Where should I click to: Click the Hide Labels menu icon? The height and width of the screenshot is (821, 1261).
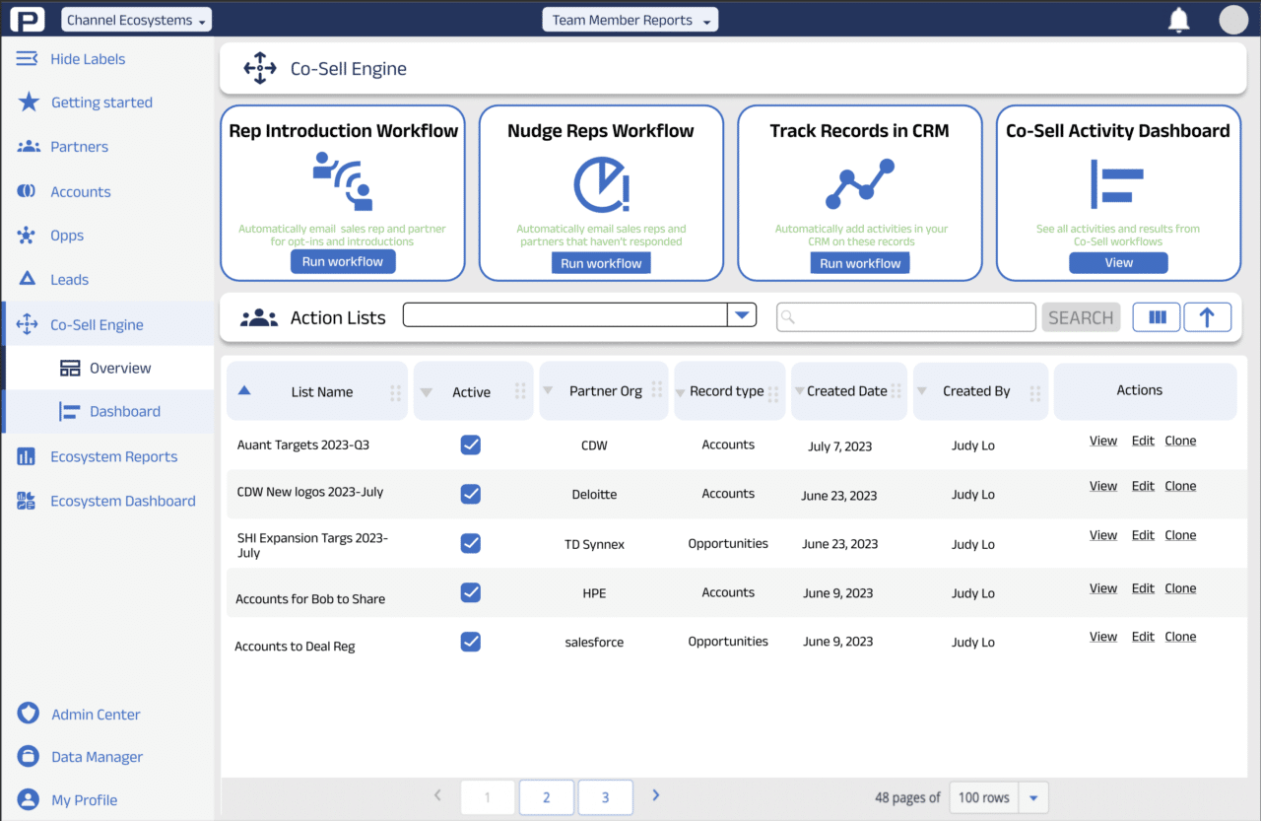[x=28, y=59]
